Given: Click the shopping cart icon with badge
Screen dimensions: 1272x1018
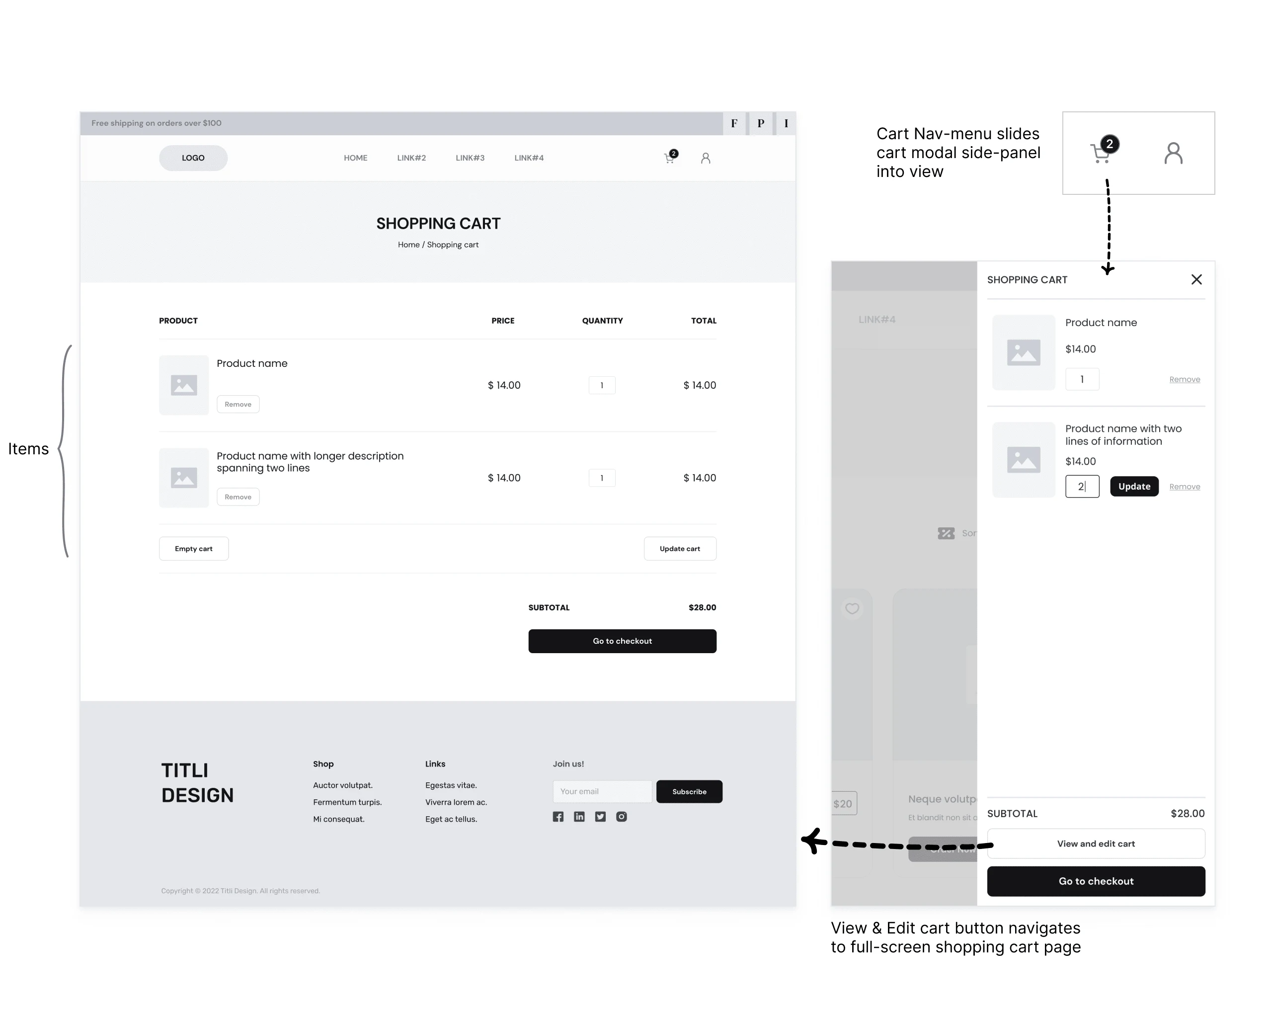Looking at the screenshot, I should (670, 158).
